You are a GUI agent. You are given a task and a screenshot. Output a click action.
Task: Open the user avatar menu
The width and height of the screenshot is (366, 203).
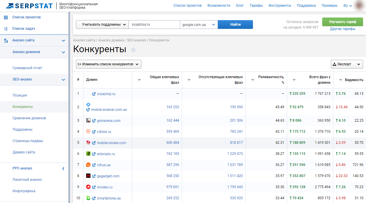click(x=359, y=6)
